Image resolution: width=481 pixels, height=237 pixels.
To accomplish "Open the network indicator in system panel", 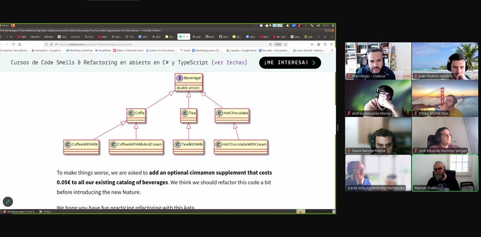I will (x=312, y=25).
